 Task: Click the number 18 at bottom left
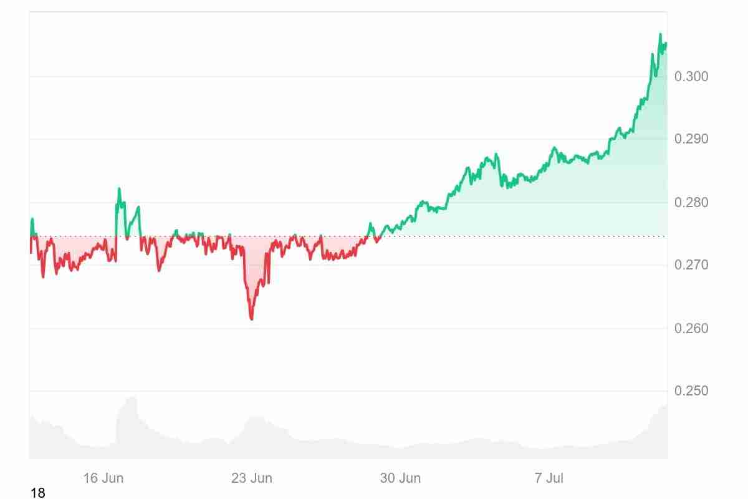click(x=37, y=493)
